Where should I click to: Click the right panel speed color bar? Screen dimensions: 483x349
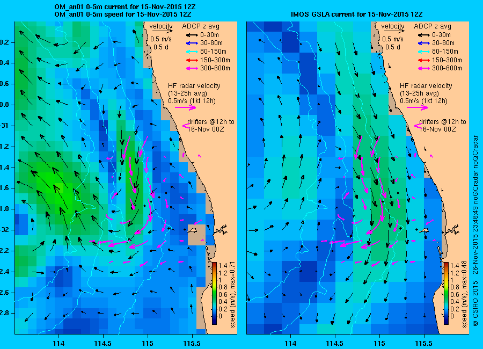click(x=446, y=293)
